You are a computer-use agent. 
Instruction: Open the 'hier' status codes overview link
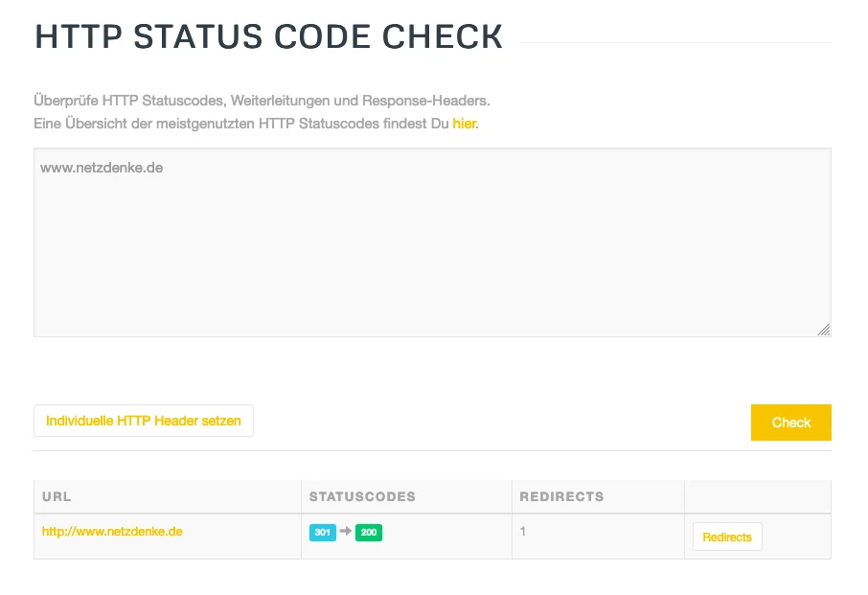coord(464,124)
